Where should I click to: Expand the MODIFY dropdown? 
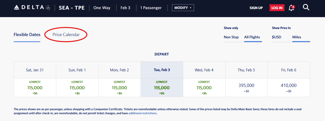coord(183,8)
